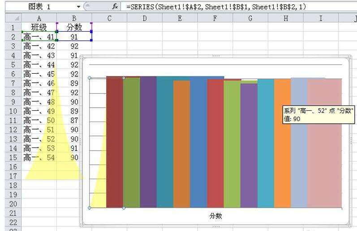Select column C header
The image size is (357, 231).
pos(109,18)
